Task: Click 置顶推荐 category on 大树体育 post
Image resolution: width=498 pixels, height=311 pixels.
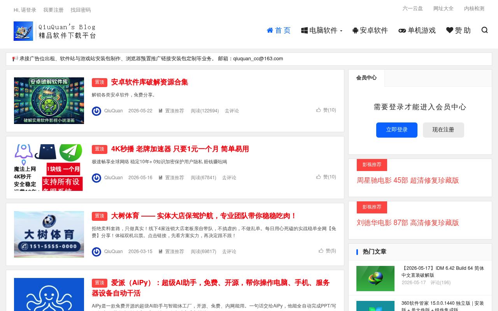Action: 171,252
